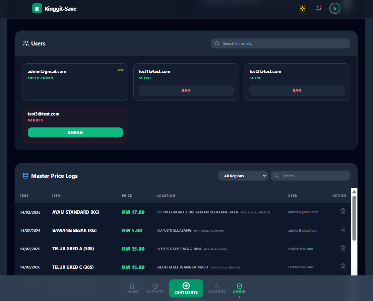Delete the BAWANG BESAR (KG) log entry
The height and width of the screenshot is (301, 373).
(x=343, y=230)
